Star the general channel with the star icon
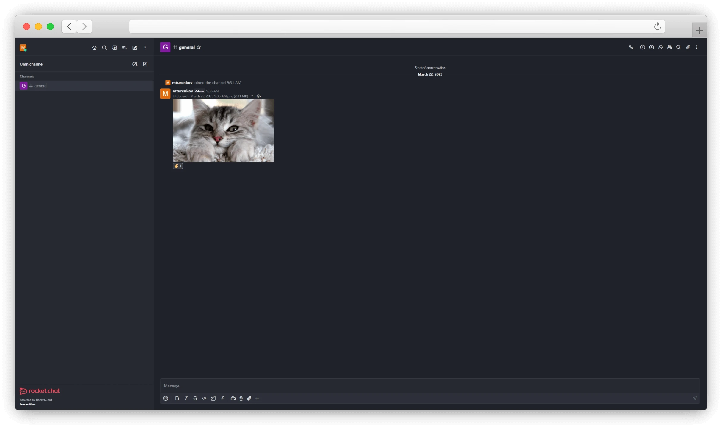This screenshot has height=425, width=722. (199, 47)
